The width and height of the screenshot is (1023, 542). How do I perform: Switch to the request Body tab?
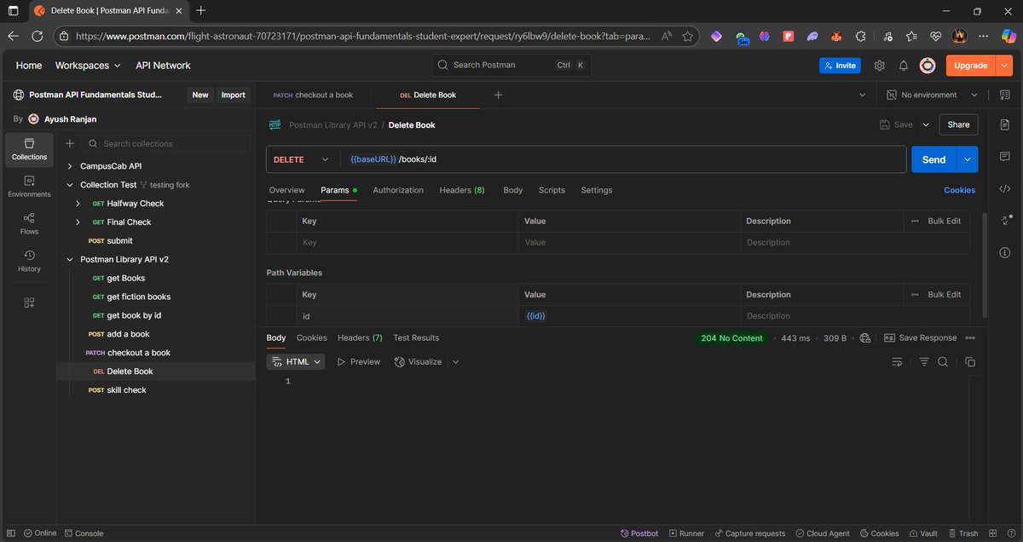[x=513, y=190]
